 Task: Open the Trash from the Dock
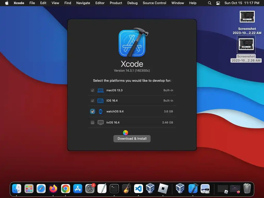pos(247,188)
